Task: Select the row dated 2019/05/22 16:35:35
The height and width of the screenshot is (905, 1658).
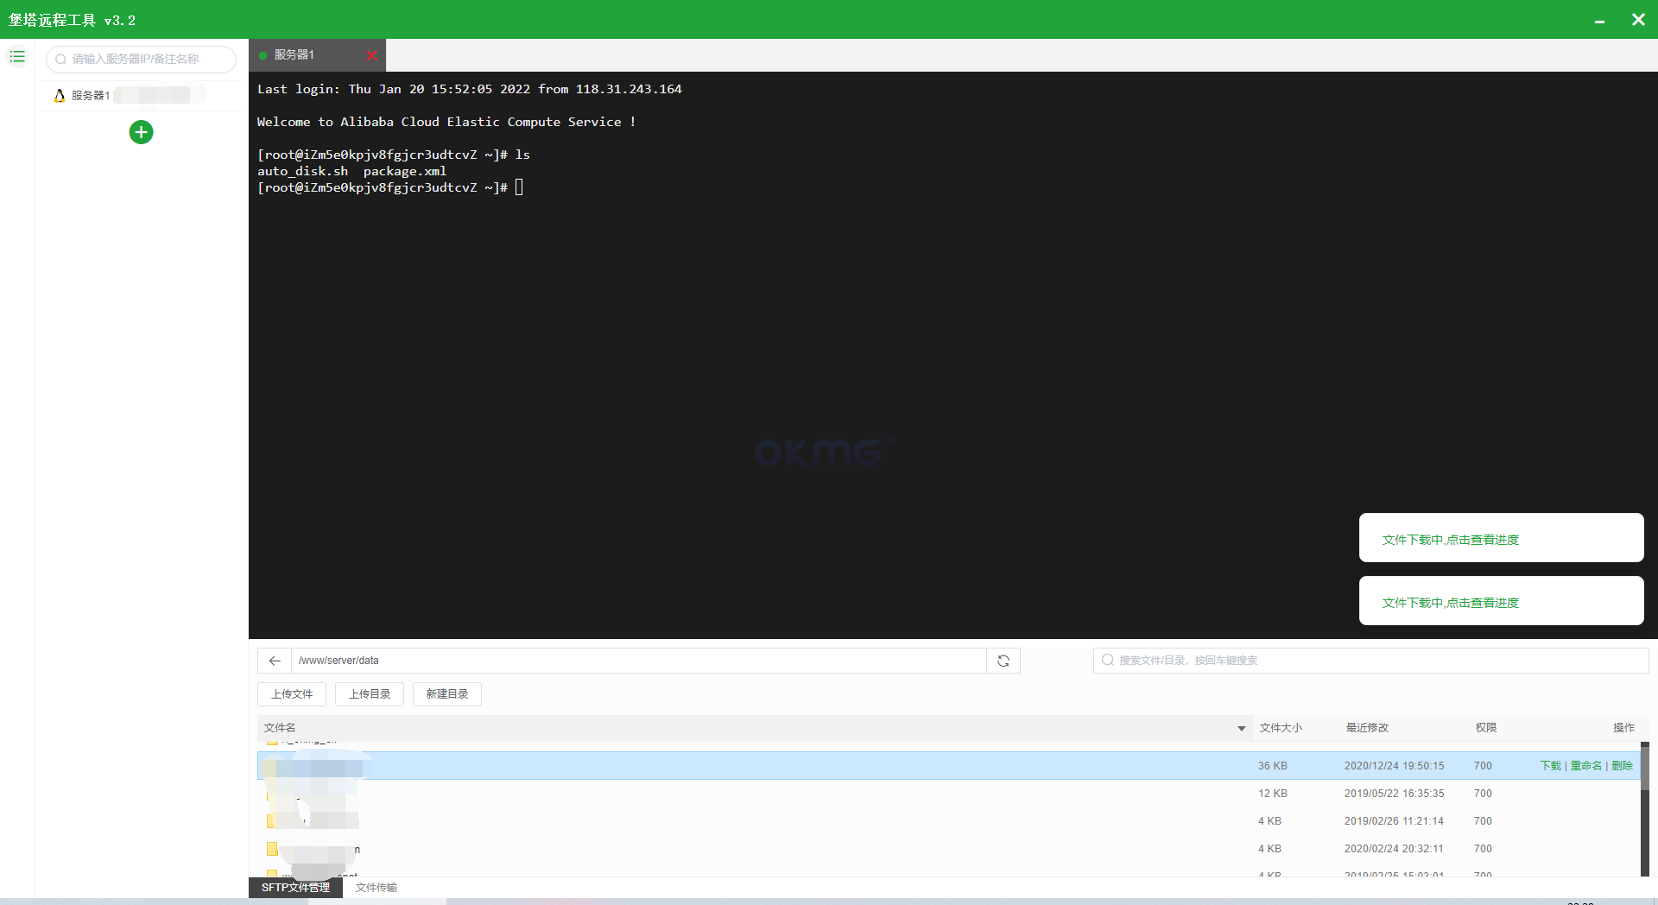Action: (x=948, y=794)
